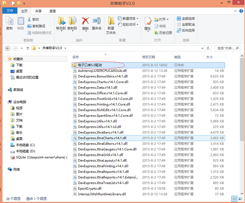The width and height of the screenshot is (245, 203).
Task: Click Select all (全部选择)
Action: pos(186,19)
